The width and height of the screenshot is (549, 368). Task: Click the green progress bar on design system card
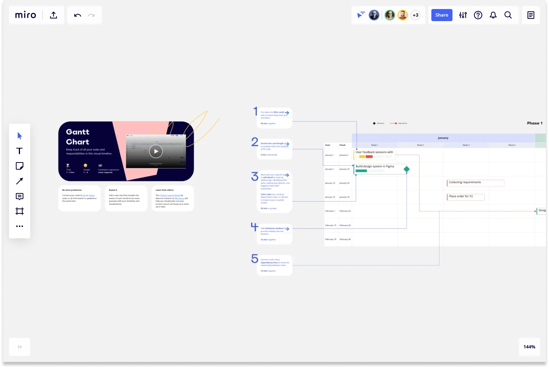point(361,170)
